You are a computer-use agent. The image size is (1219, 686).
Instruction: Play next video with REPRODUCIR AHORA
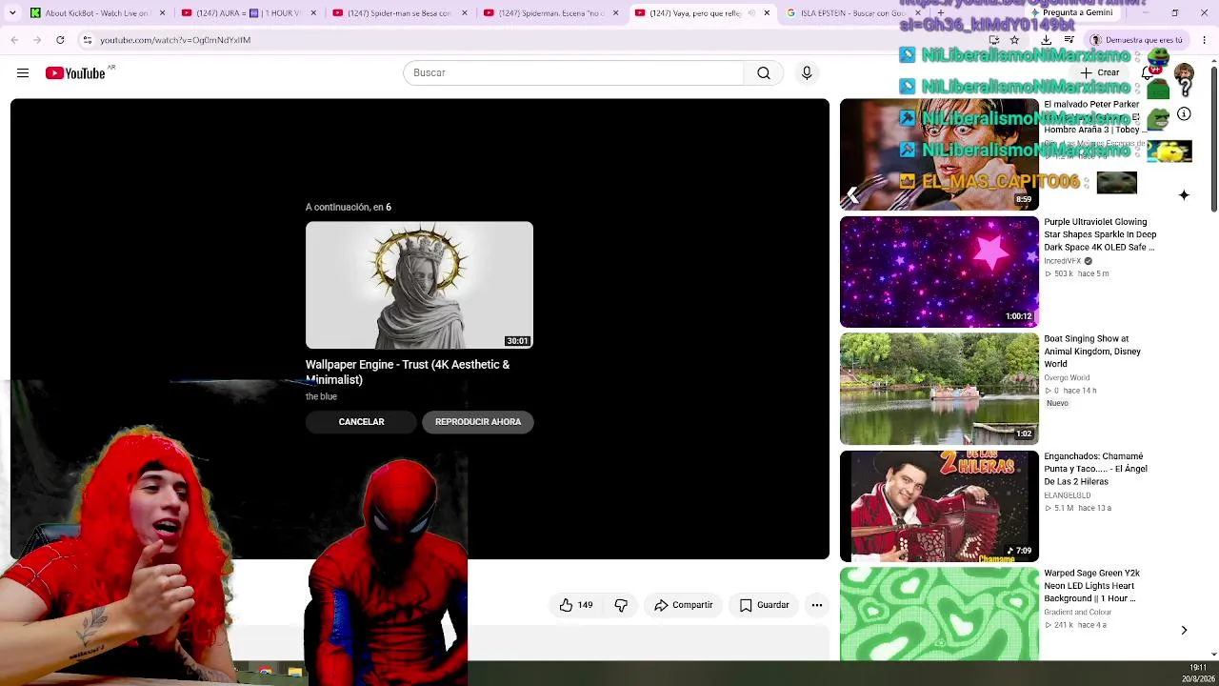(478, 422)
